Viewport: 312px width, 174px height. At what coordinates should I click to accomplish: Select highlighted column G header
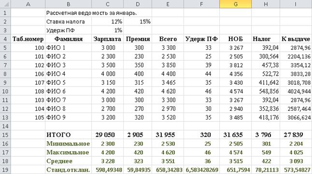(x=236, y=4)
